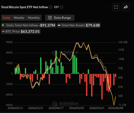Click the 2026/03/31 x-axis date label

click(36, 108)
